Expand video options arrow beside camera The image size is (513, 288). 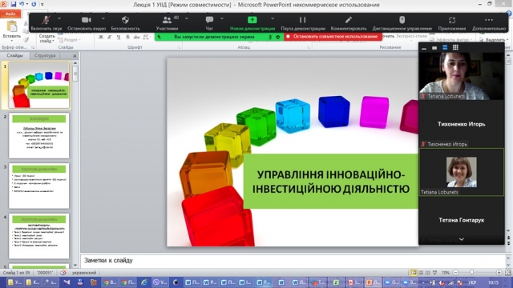[x=103, y=18]
